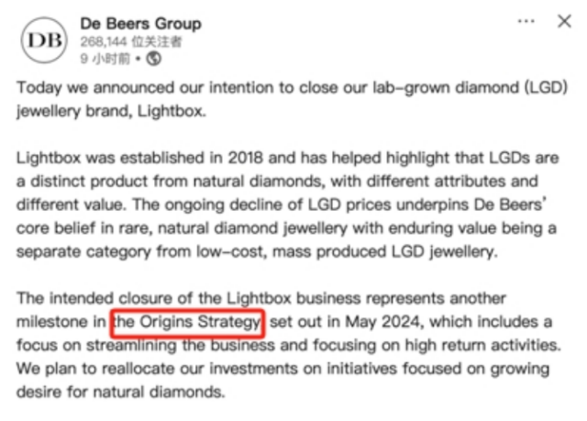587x421 pixels.
Task: Click 'We plan to reallocate' sentence
Action: pos(95,369)
